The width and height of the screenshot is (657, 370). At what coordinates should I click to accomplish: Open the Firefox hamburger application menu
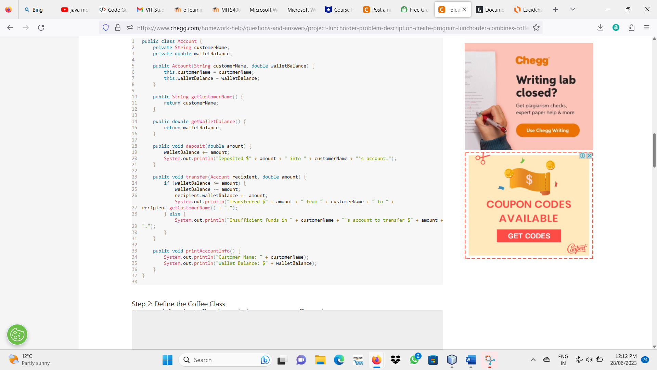tap(647, 27)
